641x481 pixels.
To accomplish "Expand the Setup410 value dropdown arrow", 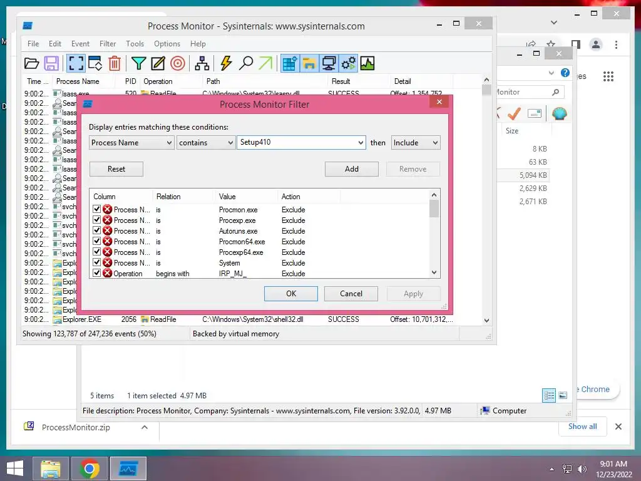I will pos(361,143).
